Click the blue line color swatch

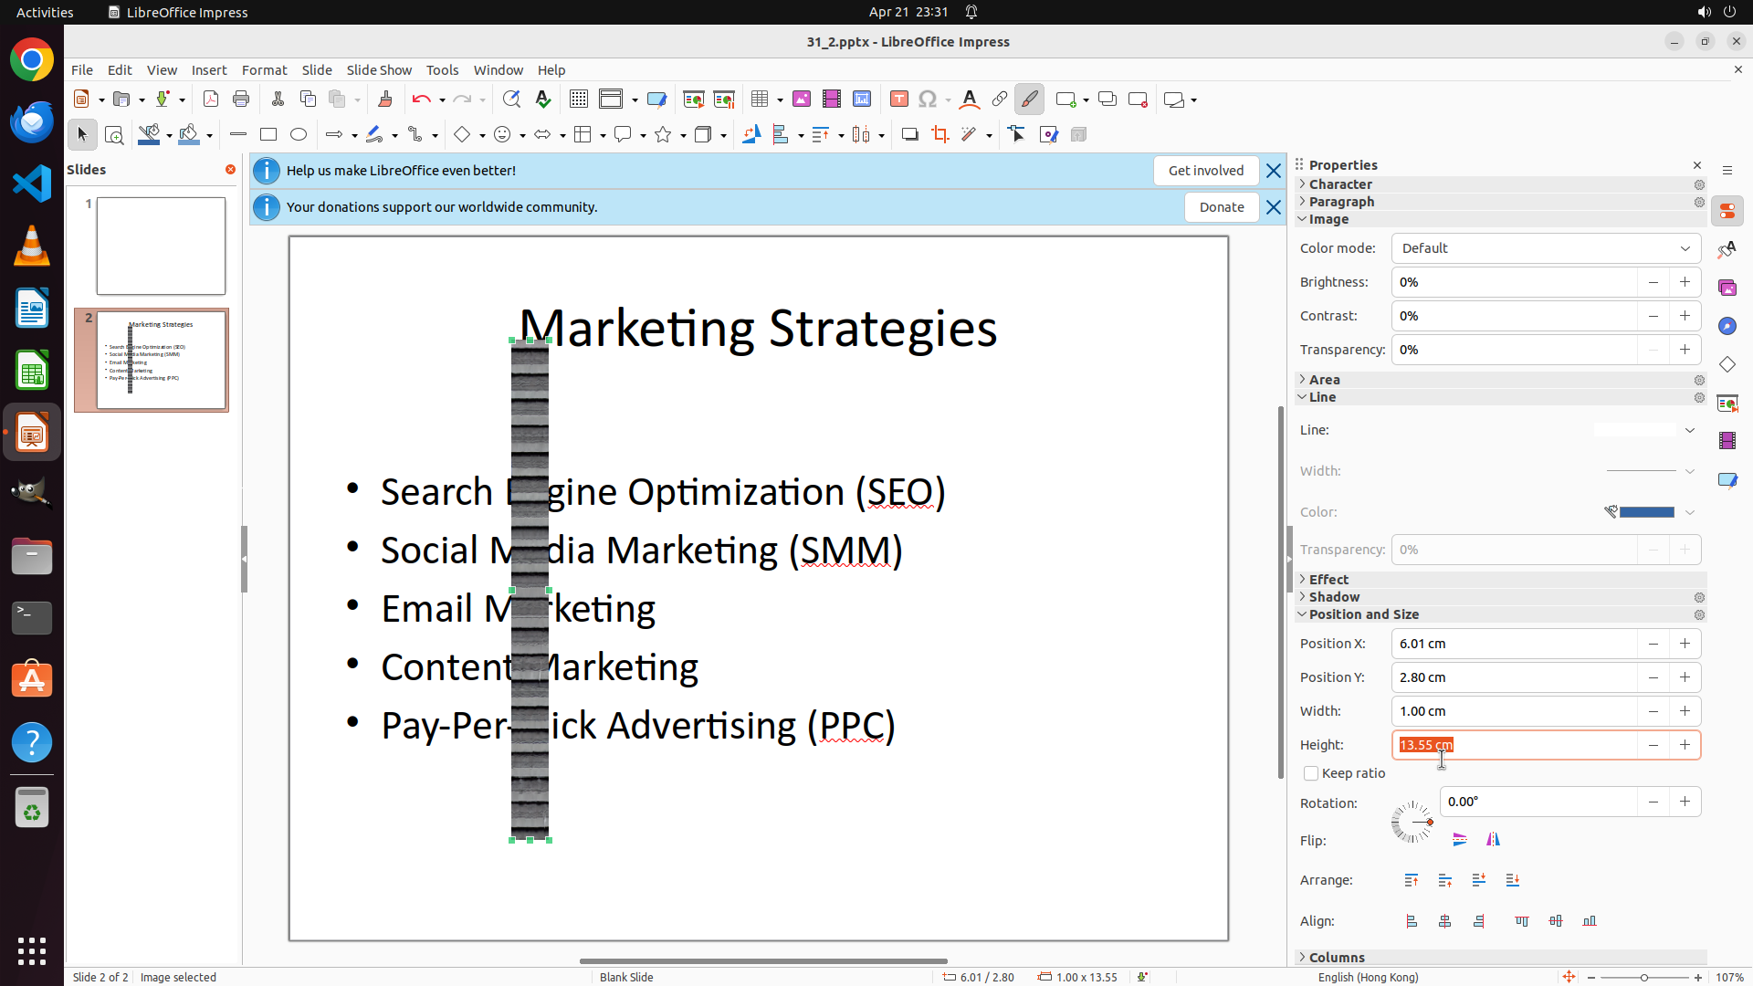(x=1646, y=512)
